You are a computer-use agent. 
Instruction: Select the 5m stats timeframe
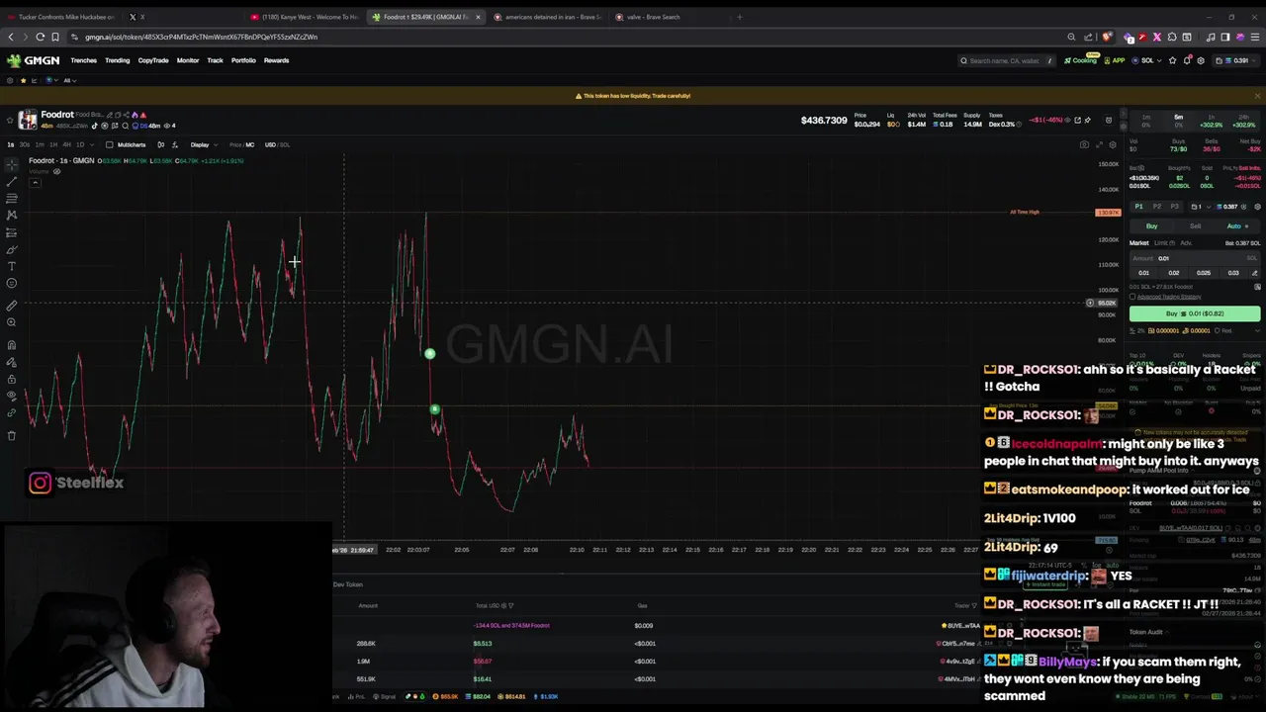coord(1179,122)
